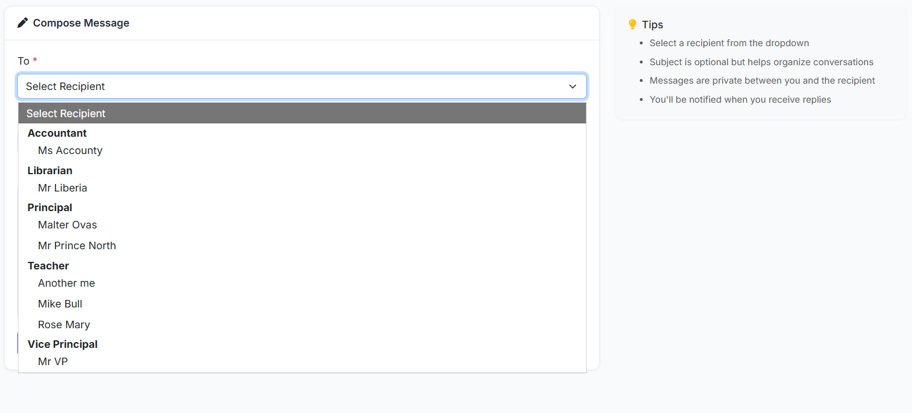
Task: Select Mr VP under Vice Principal
Action: [x=53, y=362]
